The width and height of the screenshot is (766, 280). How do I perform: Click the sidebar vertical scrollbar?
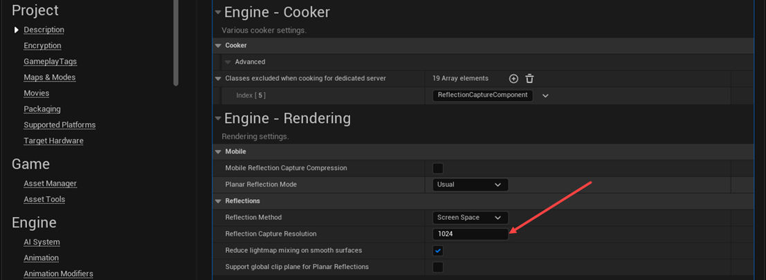176,41
